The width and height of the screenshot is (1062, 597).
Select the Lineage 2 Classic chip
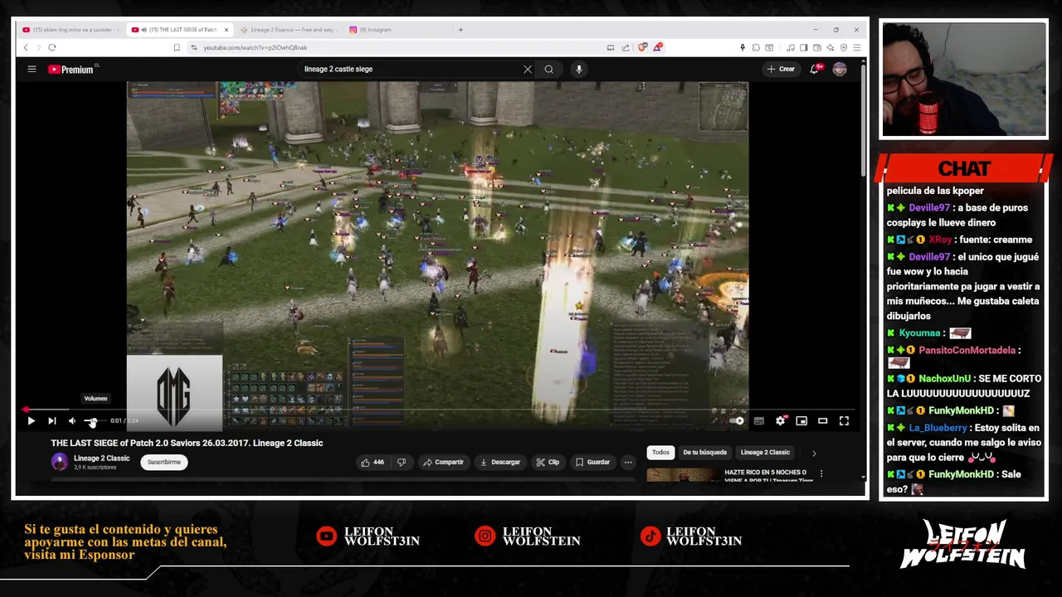pos(765,452)
